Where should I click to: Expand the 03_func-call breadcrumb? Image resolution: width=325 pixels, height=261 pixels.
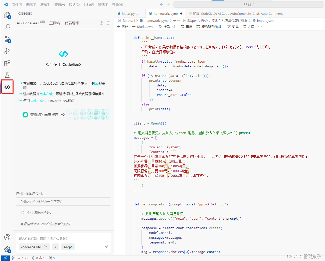click(126, 21)
